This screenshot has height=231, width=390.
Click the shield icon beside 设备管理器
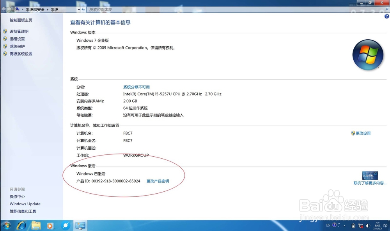pyautogui.click(x=5, y=31)
